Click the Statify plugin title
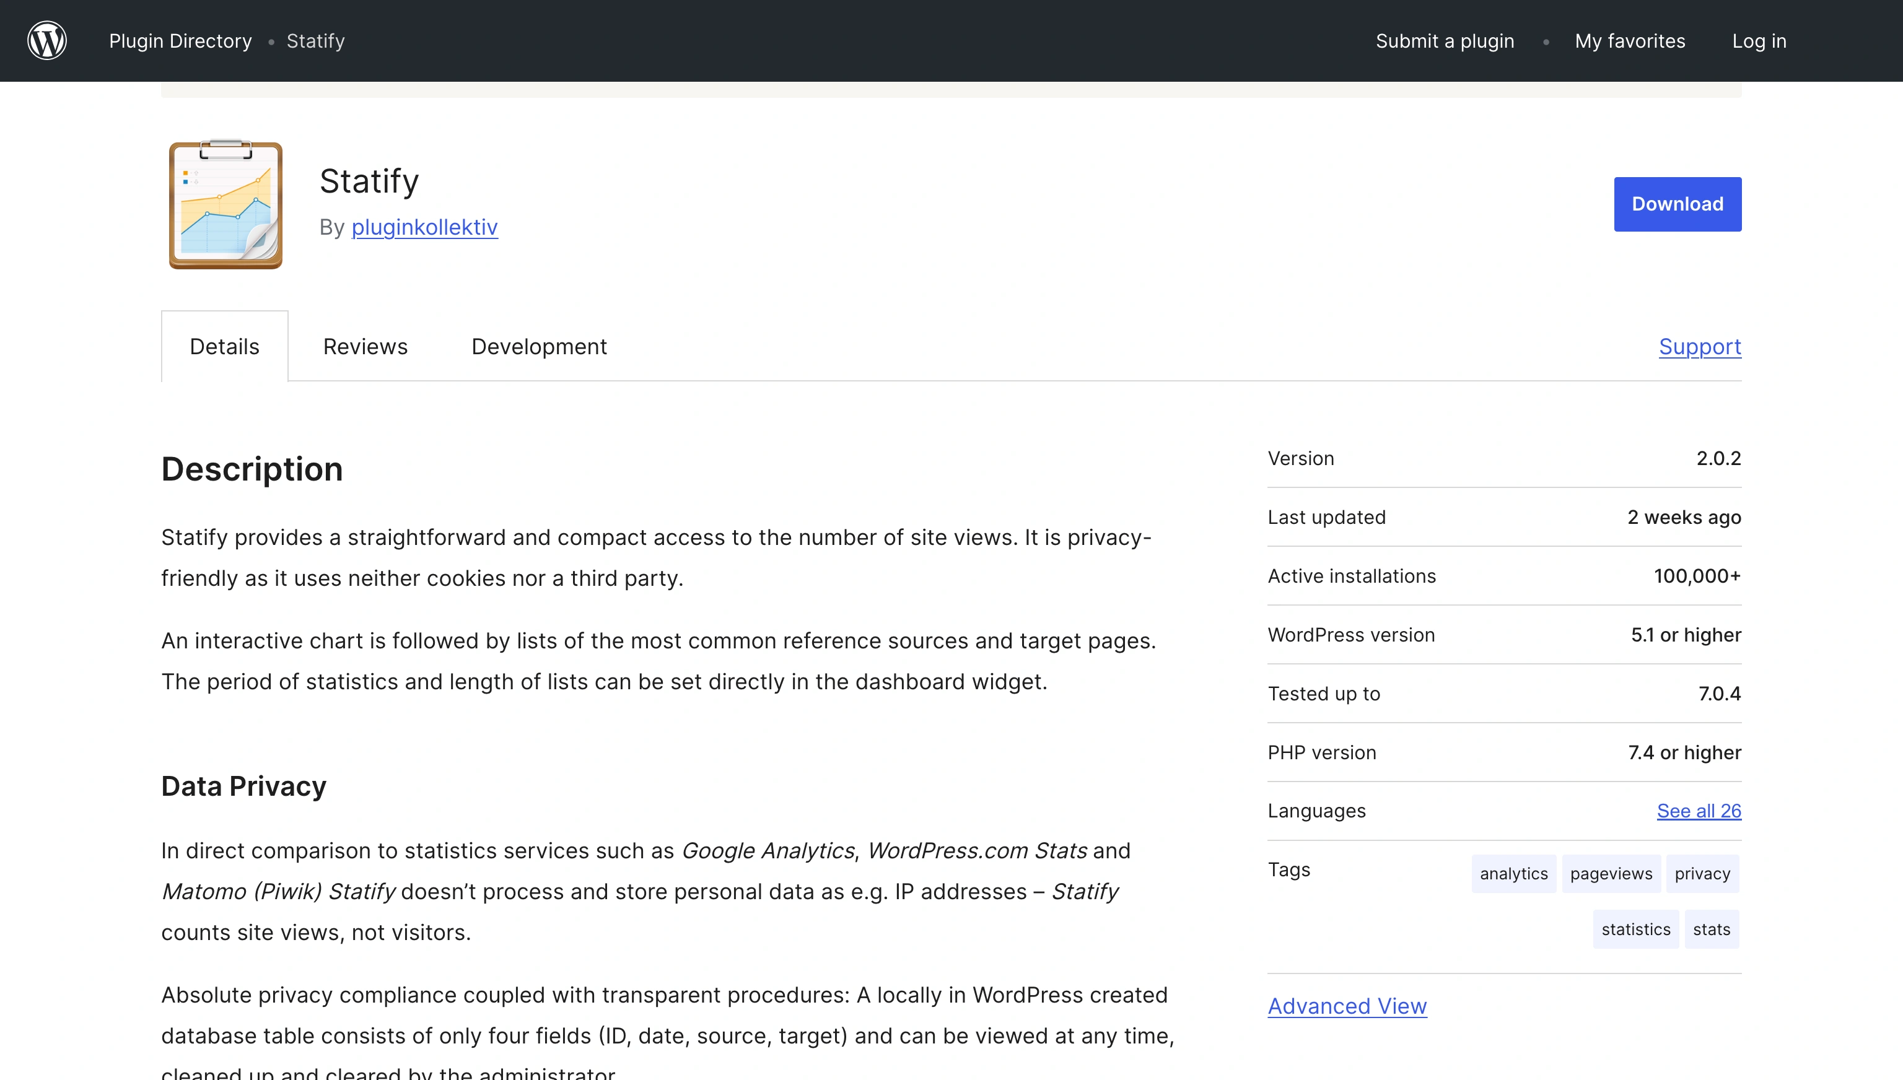1903x1080 pixels. tap(369, 181)
